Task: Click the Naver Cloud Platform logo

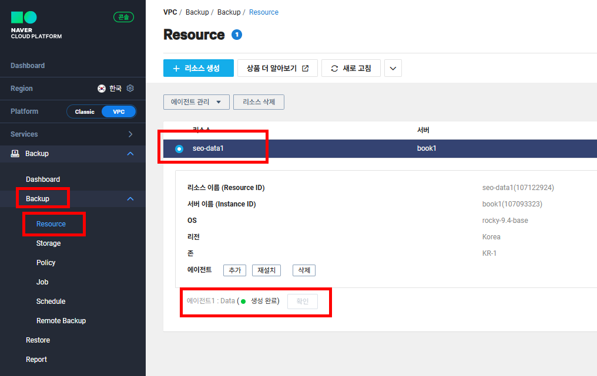Action: coord(36,25)
